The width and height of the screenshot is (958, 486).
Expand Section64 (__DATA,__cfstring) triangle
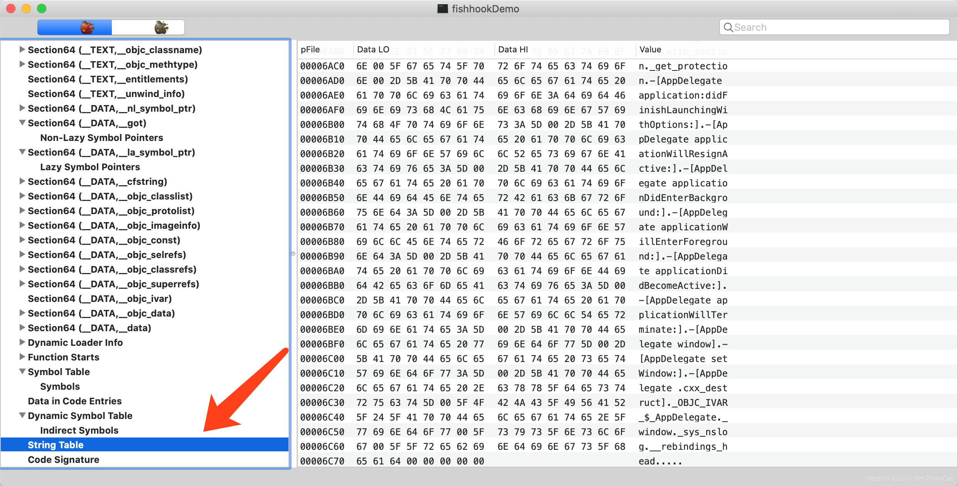pyautogui.click(x=22, y=181)
